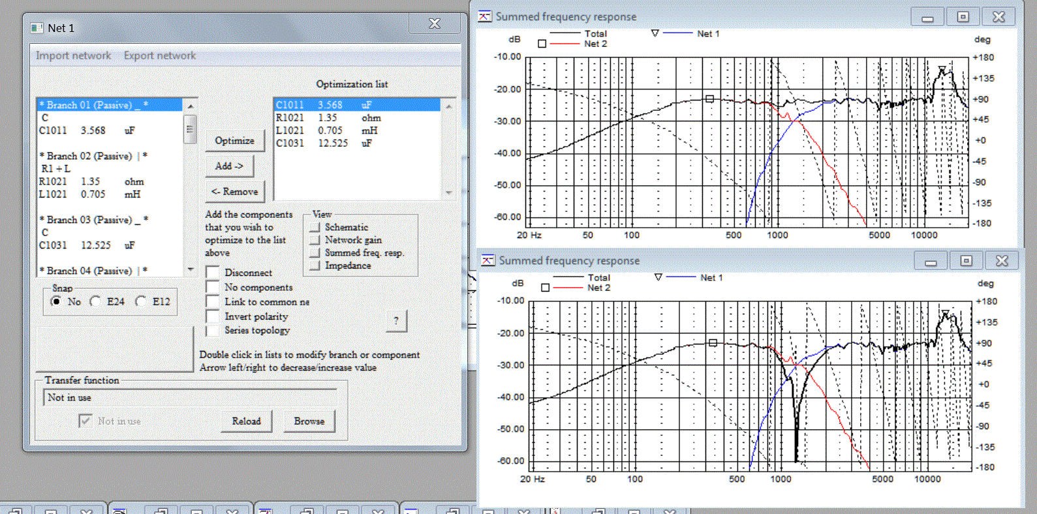Click the Net 2 square legend marker in top graph

coord(542,44)
